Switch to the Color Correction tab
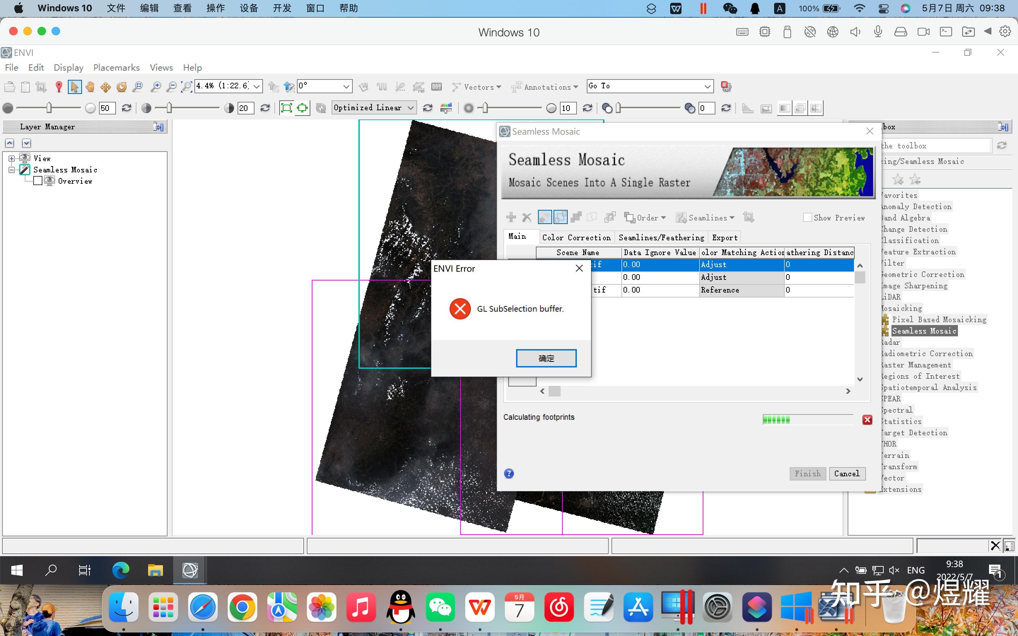Viewport: 1018px width, 636px height. point(576,237)
